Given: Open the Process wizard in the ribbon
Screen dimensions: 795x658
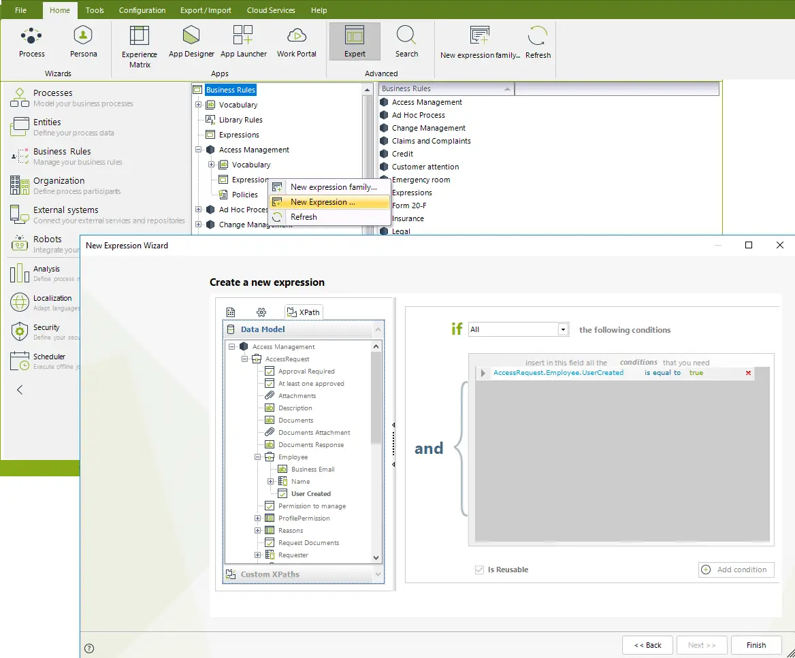Looking at the screenshot, I should (x=31, y=42).
